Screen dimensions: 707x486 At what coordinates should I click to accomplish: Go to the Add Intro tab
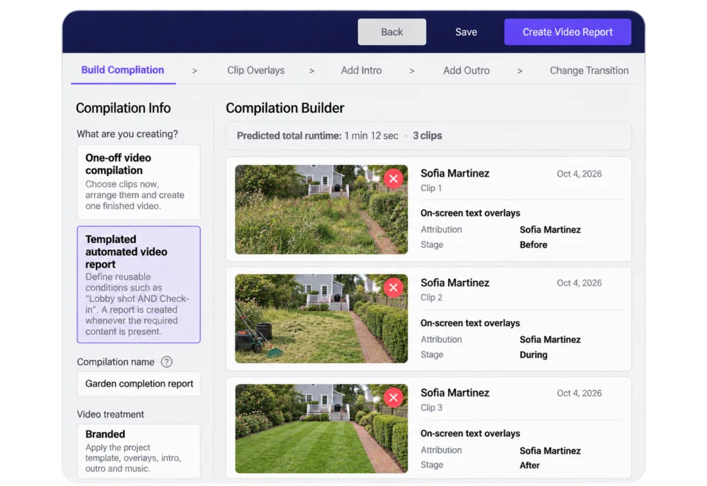[x=361, y=70]
